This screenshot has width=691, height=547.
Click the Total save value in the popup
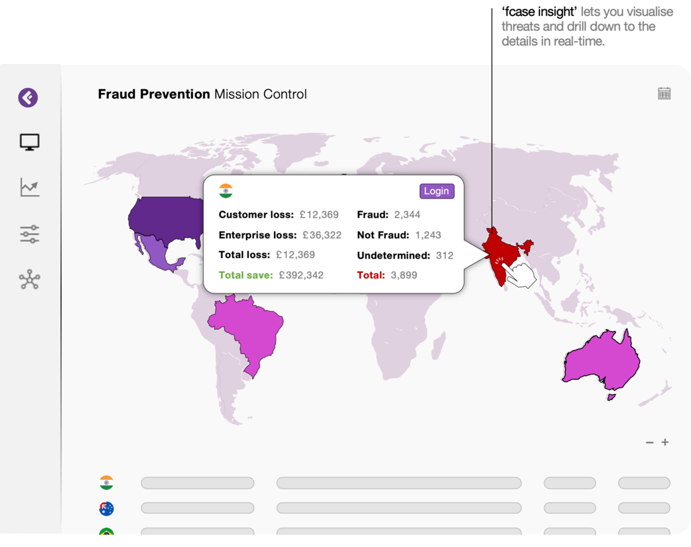pyautogui.click(x=301, y=275)
